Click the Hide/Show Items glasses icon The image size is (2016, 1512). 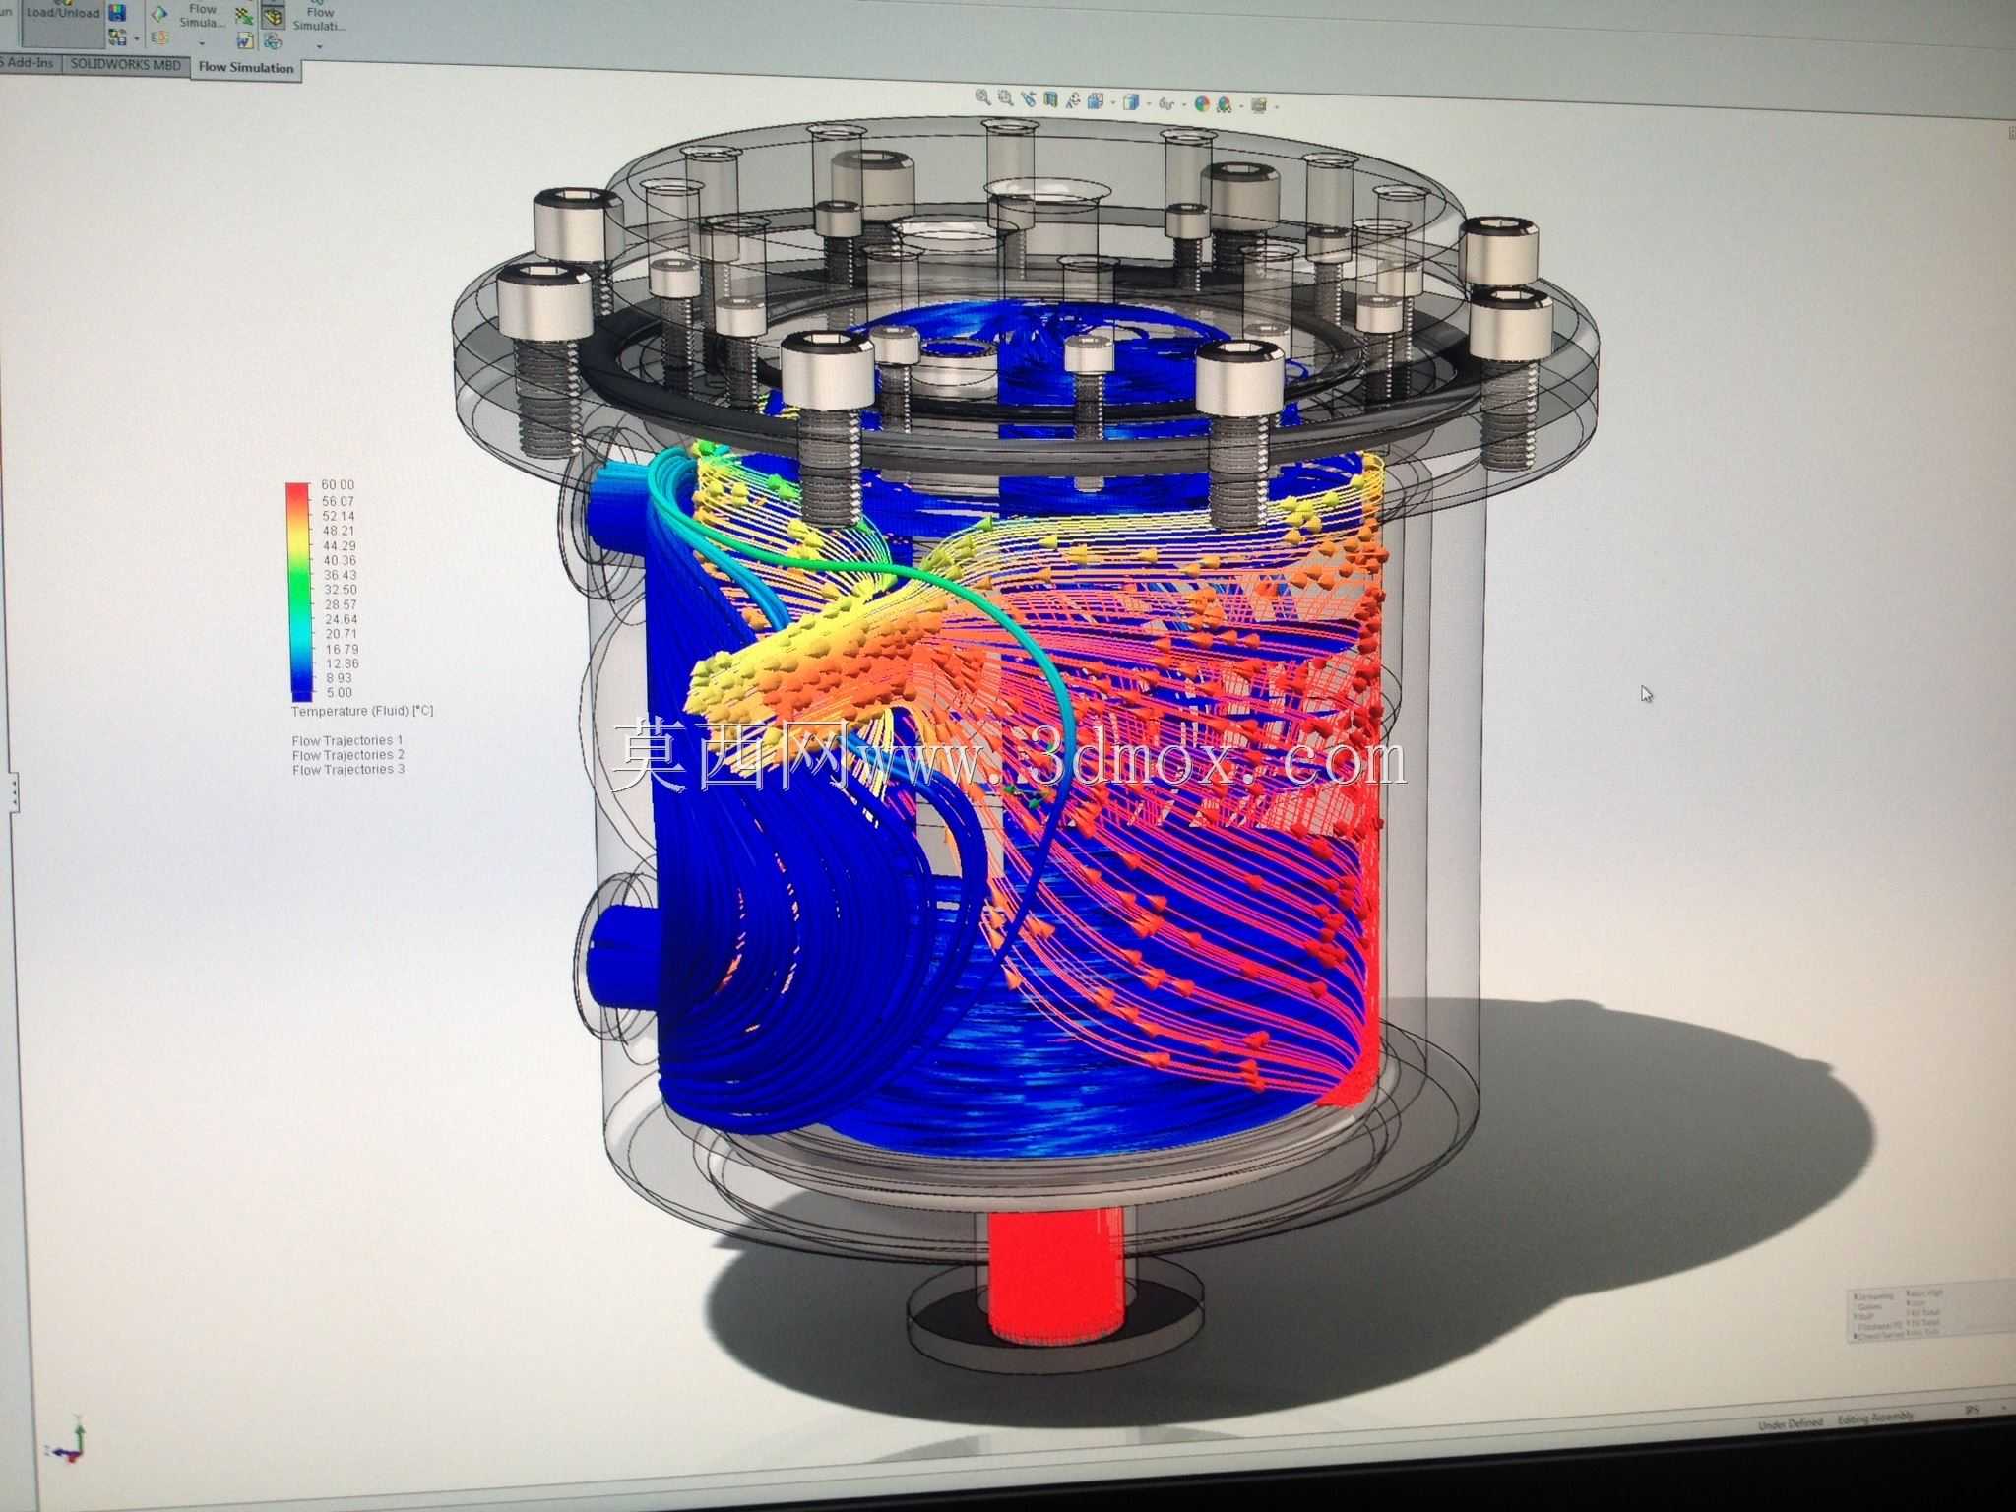click(1167, 103)
